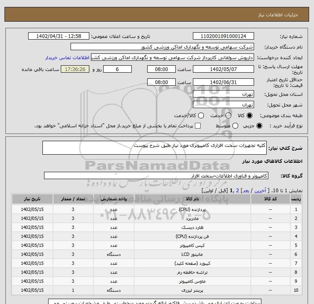The image size is (314, 304).
Task: Select the کیبورد (صفحه کلید) item name
Action: click(x=192, y=263)
